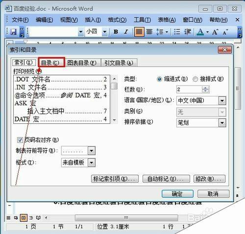Screen dimensions: 245x234
Task: Select the 接排式 radio button
Action: coord(195,79)
